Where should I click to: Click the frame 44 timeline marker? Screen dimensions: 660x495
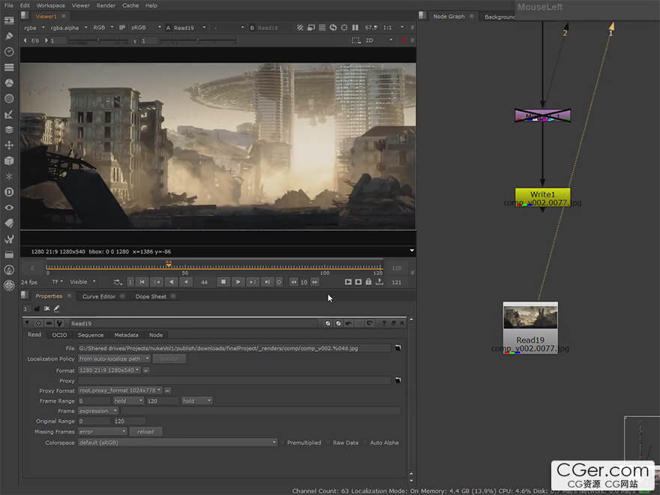click(x=168, y=264)
